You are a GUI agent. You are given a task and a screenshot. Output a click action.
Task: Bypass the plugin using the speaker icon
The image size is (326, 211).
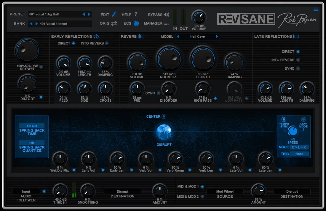click(x=166, y=14)
